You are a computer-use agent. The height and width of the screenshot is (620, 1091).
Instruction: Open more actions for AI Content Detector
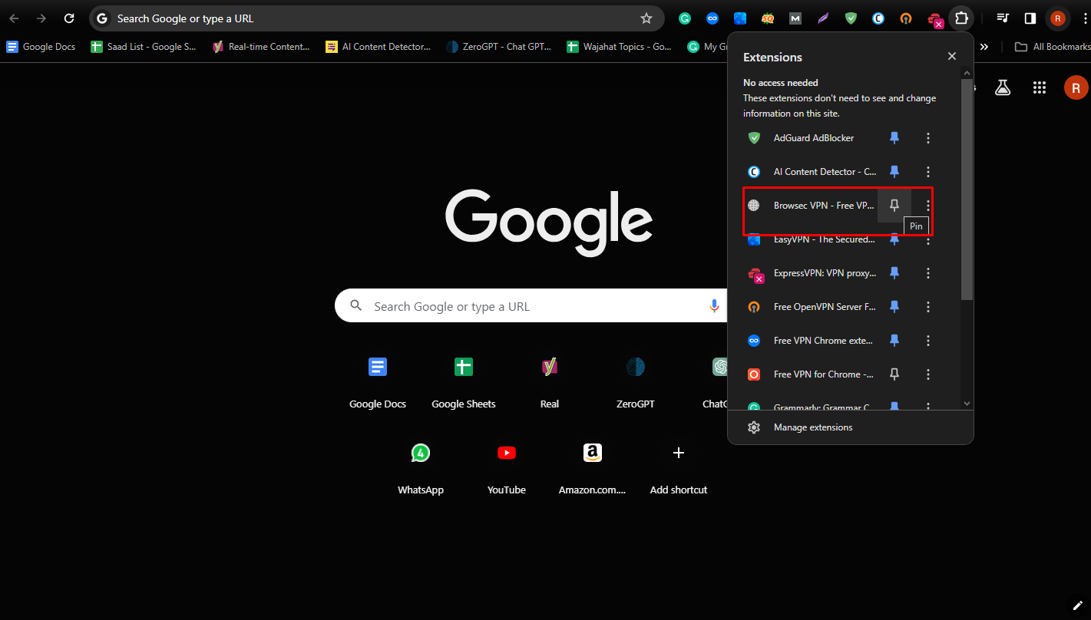tap(928, 172)
